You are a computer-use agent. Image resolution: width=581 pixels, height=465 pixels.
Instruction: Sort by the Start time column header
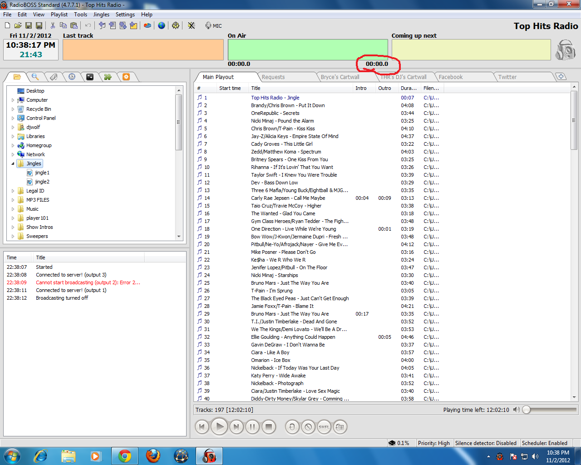(233, 88)
